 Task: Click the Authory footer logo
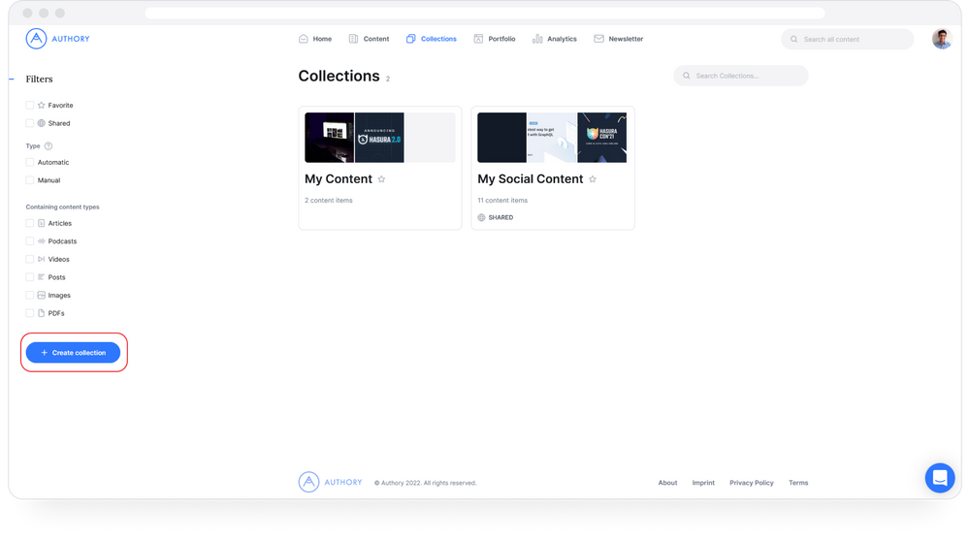330,482
